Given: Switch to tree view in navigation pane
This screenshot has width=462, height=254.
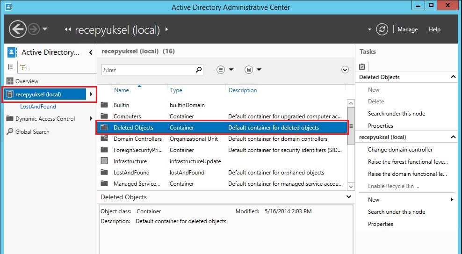Looking at the screenshot, I should (24, 67).
